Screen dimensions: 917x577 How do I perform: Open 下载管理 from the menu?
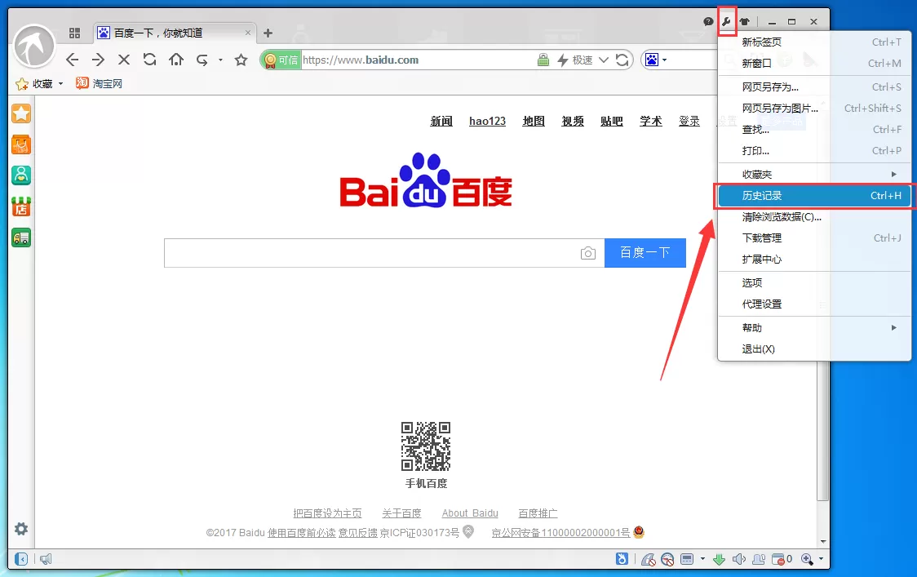pos(815,237)
